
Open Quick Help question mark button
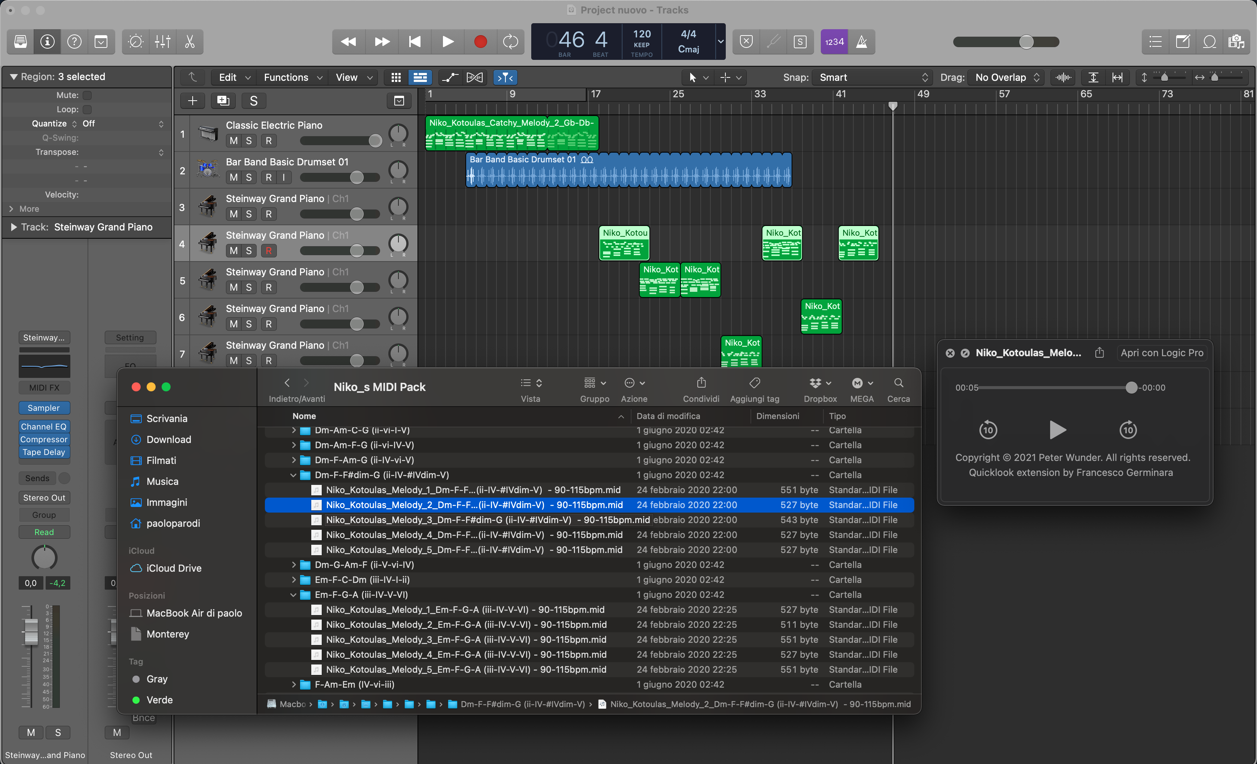pyautogui.click(x=74, y=41)
